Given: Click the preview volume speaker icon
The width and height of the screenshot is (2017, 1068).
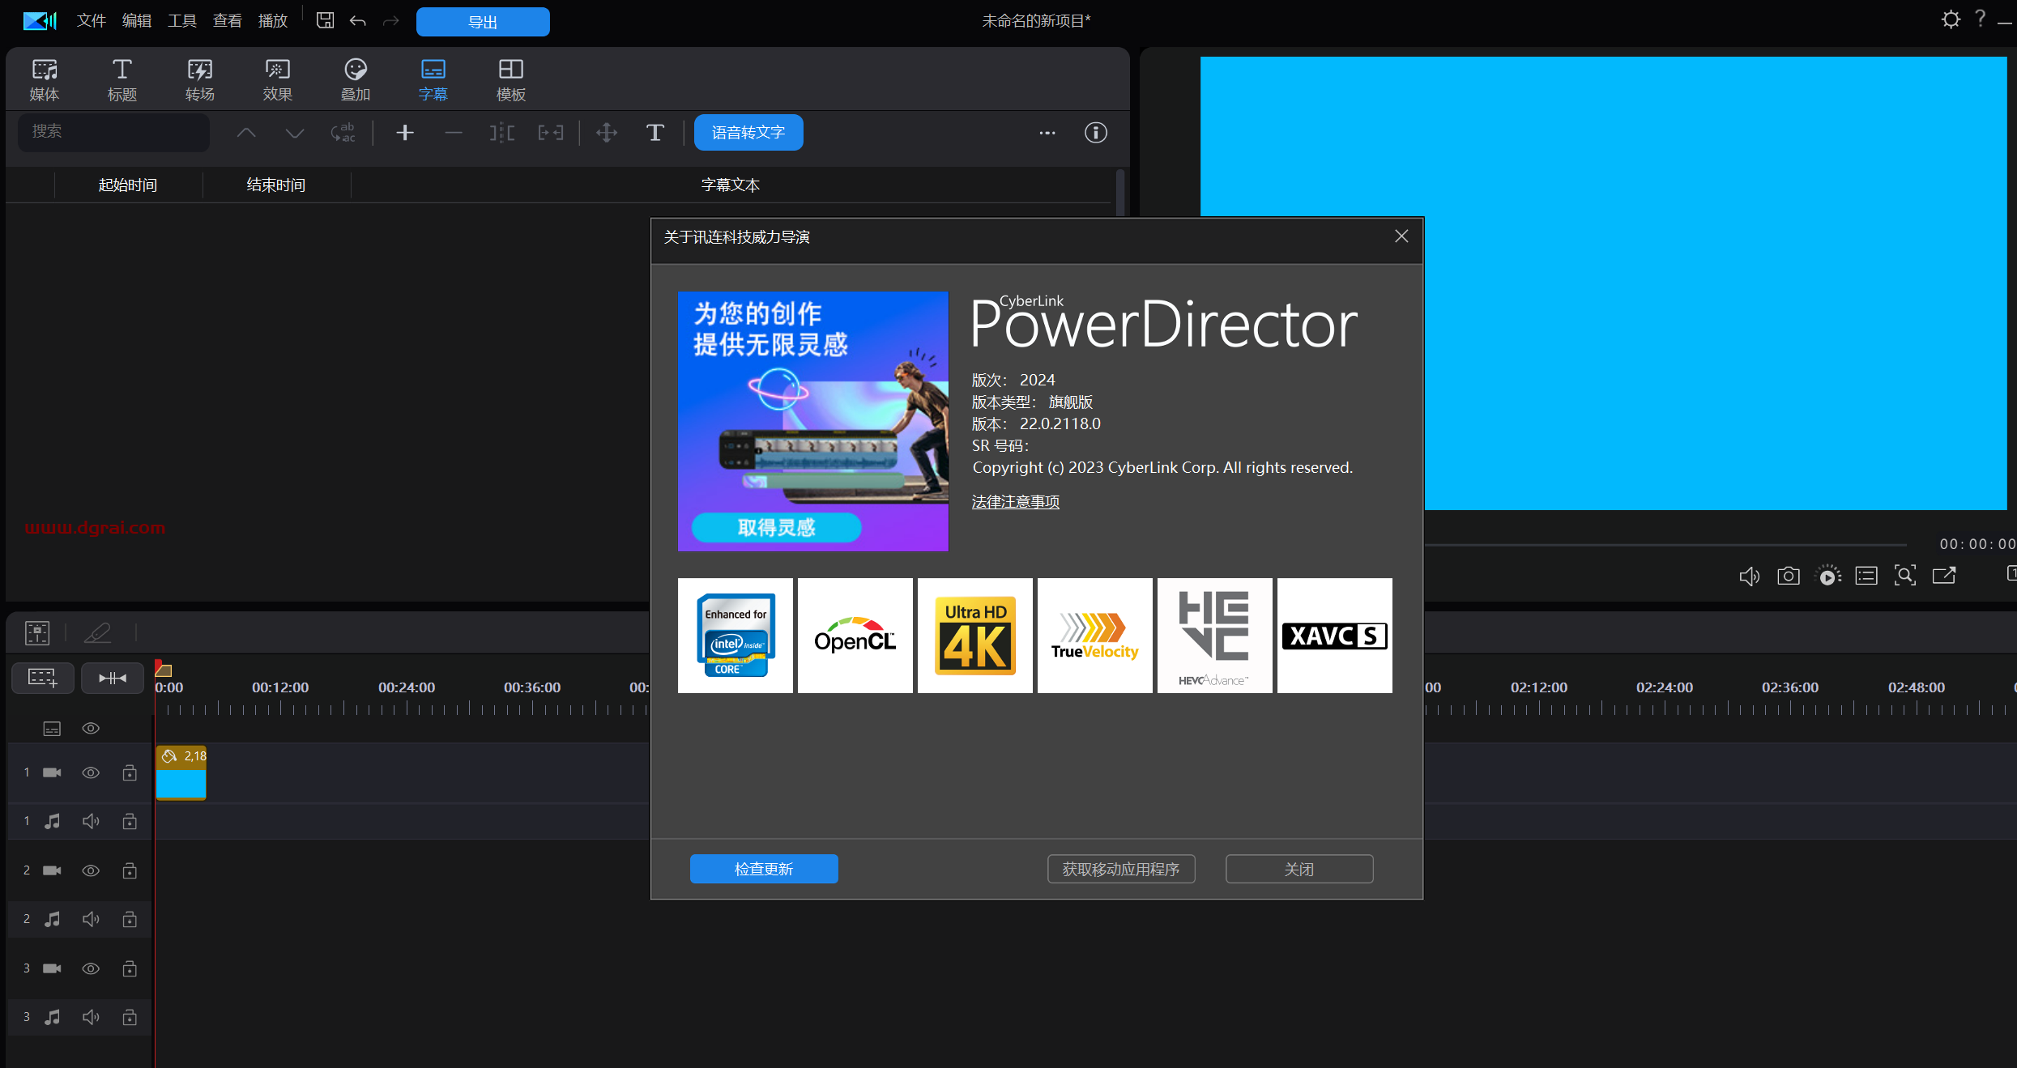Looking at the screenshot, I should (x=1750, y=576).
